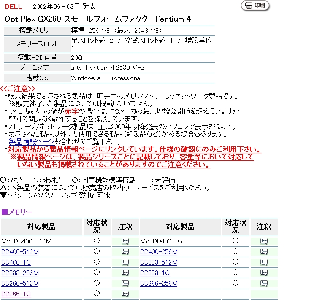Open the DD400-1G product link
This screenshot has width=325, height=308.
pyautogui.click(x=16, y=262)
